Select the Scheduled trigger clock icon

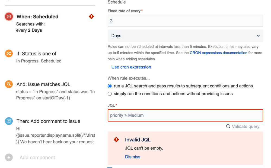[9, 17]
